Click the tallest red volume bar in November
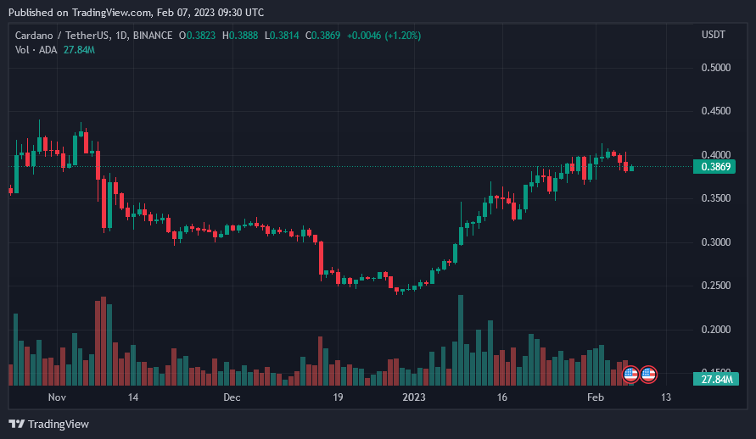756x439 pixels. (x=104, y=342)
